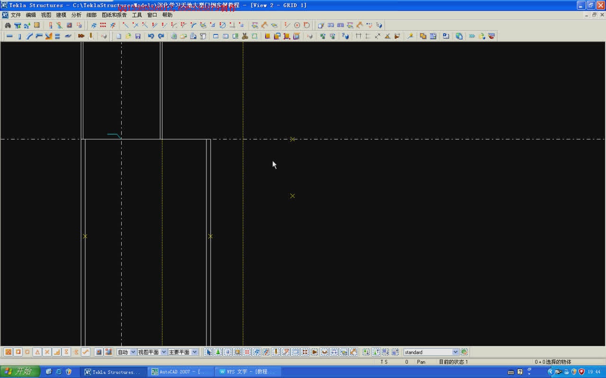The width and height of the screenshot is (606, 378).
Task: Click the blue grid creation icon
Action: (x=94, y=25)
